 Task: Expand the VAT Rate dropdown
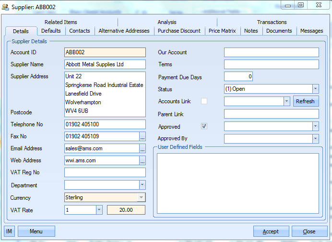(x=99, y=210)
